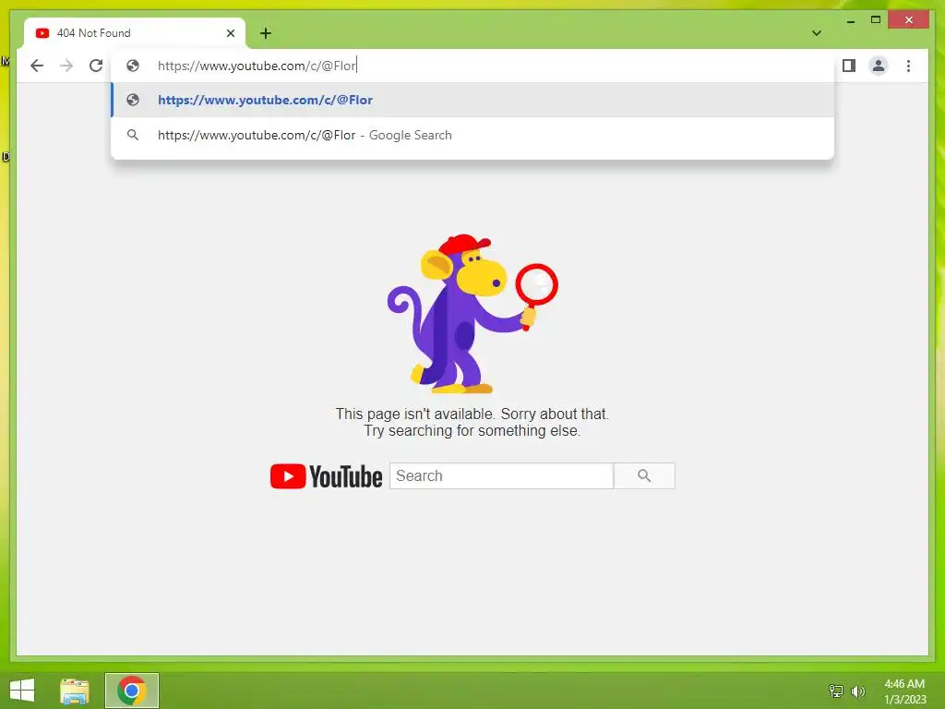Choose the Google Search suggestion row

(472, 135)
